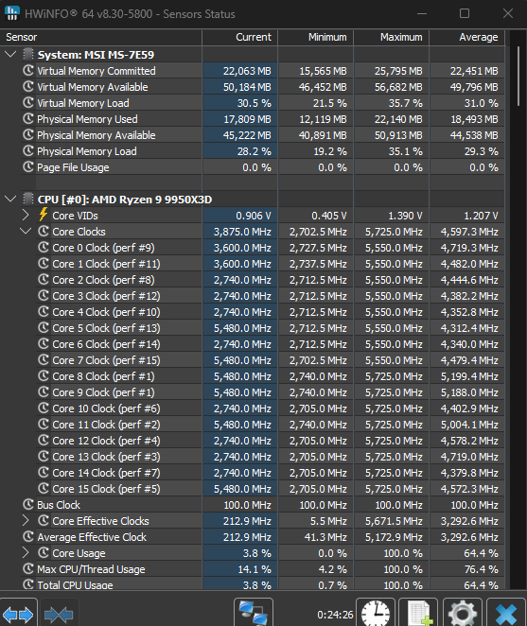Click the clock icon beside Physical Memory Load
The width and height of the screenshot is (527, 626).
pyautogui.click(x=28, y=151)
